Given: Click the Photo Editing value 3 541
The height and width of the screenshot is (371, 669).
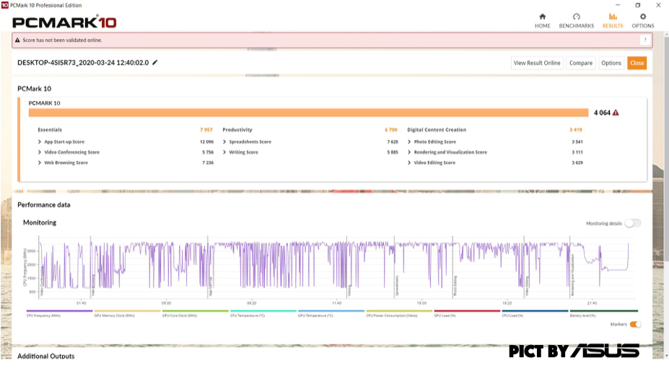Looking at the screenshot, I should [577, 141].
